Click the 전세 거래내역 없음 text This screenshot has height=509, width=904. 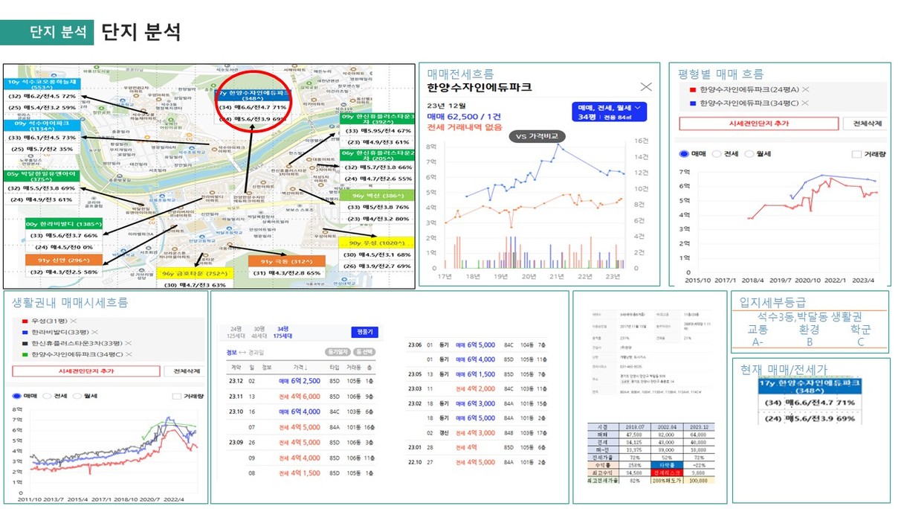click(465, 127)
